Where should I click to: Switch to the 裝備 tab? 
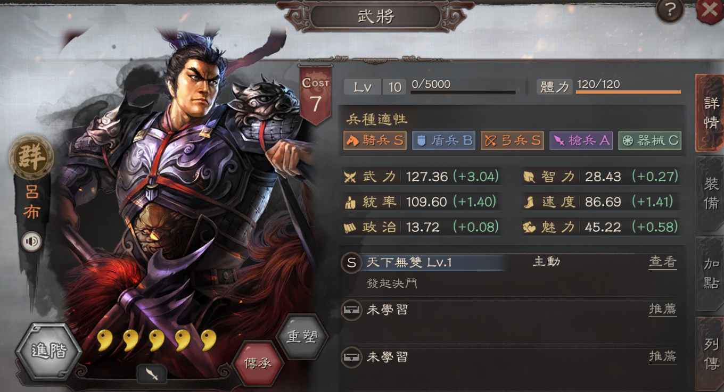coord(711,194)
